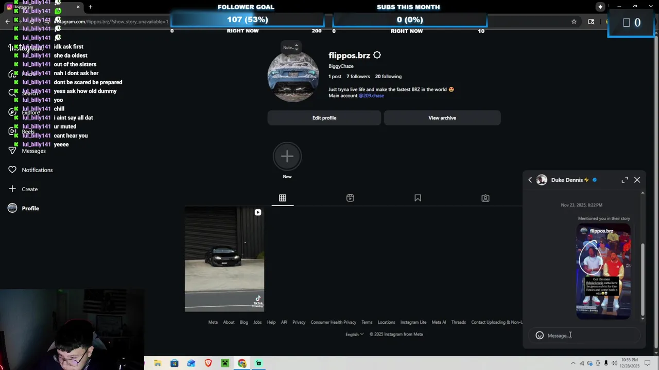
Task: Bookmark this page with the star icon
Action: 574,22
